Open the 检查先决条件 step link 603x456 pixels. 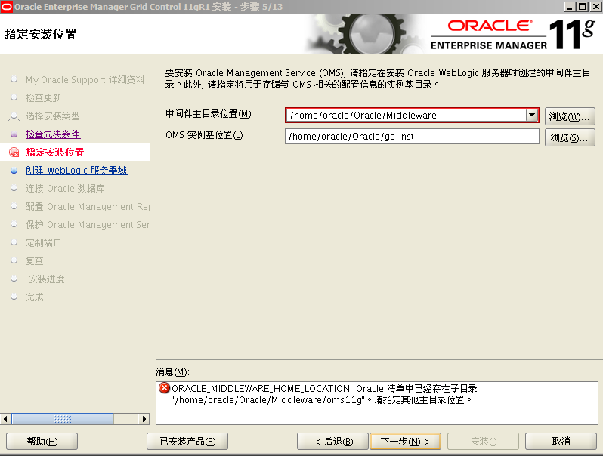pos(53,134)
